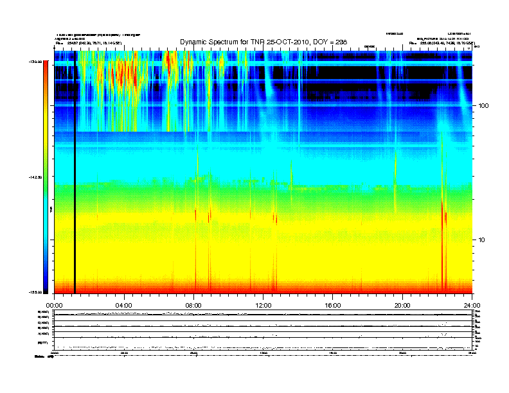Click the "20:00" time axis label

tap(402, 306)
